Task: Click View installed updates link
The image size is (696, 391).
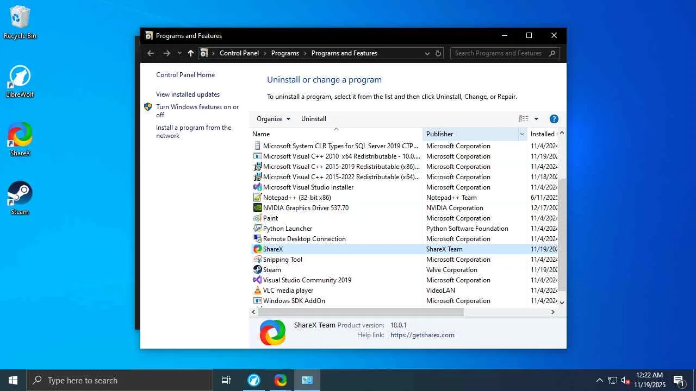Action: (x=188, y=94)
